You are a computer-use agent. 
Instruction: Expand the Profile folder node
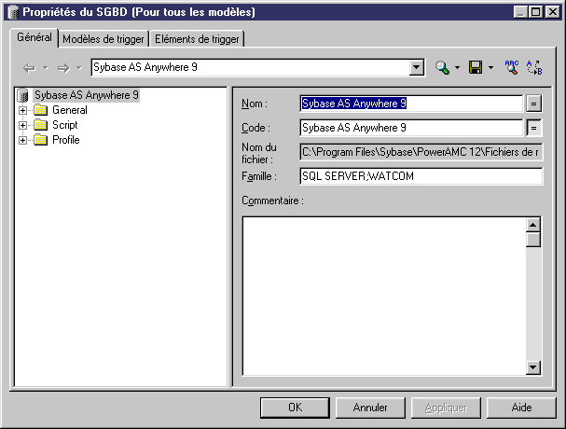coord(22,140)
